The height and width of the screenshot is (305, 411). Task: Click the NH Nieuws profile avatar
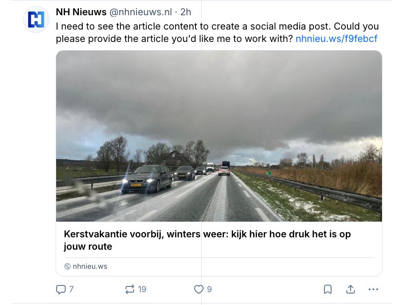(x=36, y=20)
